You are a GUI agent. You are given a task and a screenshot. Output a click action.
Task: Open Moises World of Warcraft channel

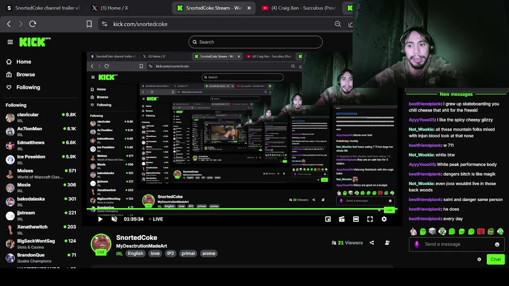41,174
